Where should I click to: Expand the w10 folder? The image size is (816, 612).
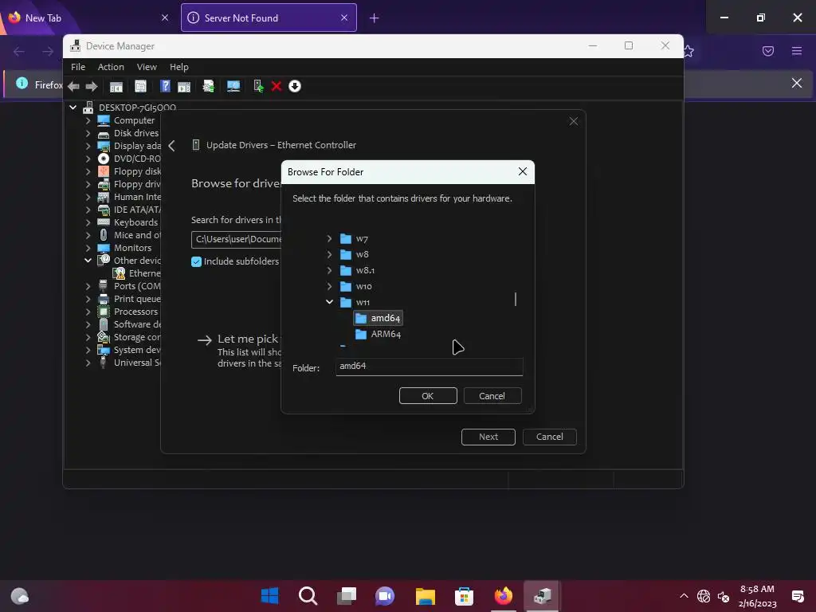click(x=329, y=286)
